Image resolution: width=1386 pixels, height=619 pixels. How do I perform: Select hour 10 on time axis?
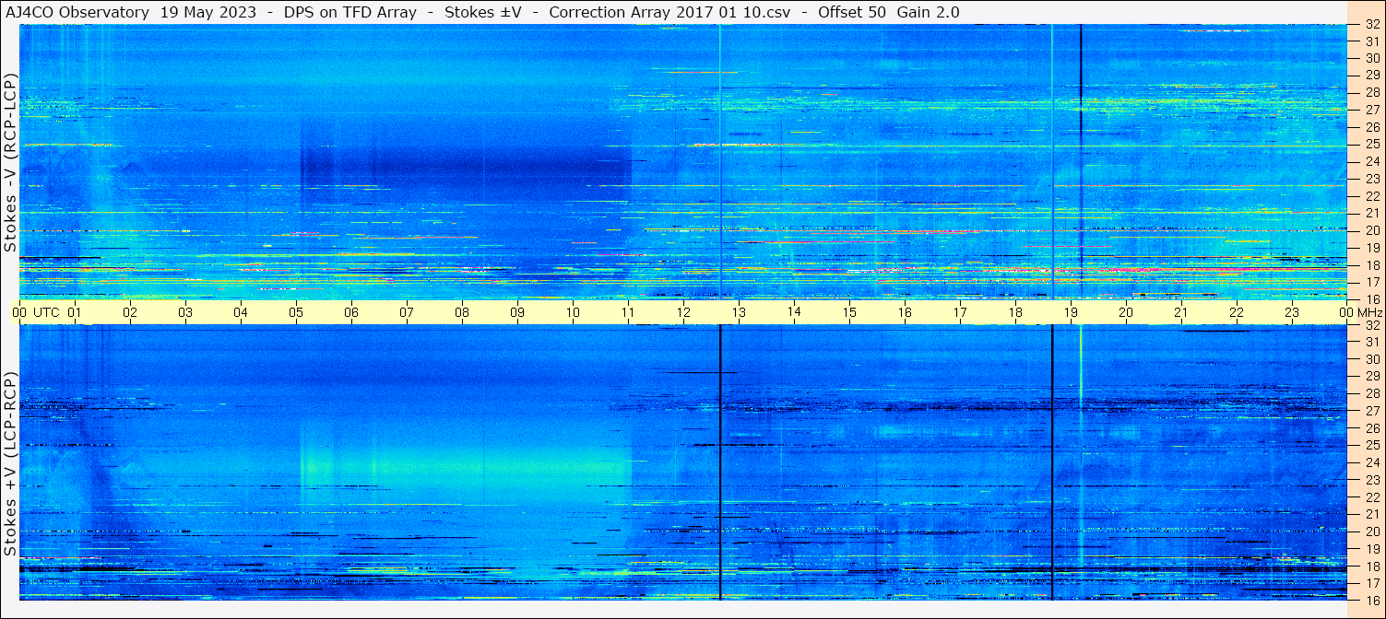point(573,312)
